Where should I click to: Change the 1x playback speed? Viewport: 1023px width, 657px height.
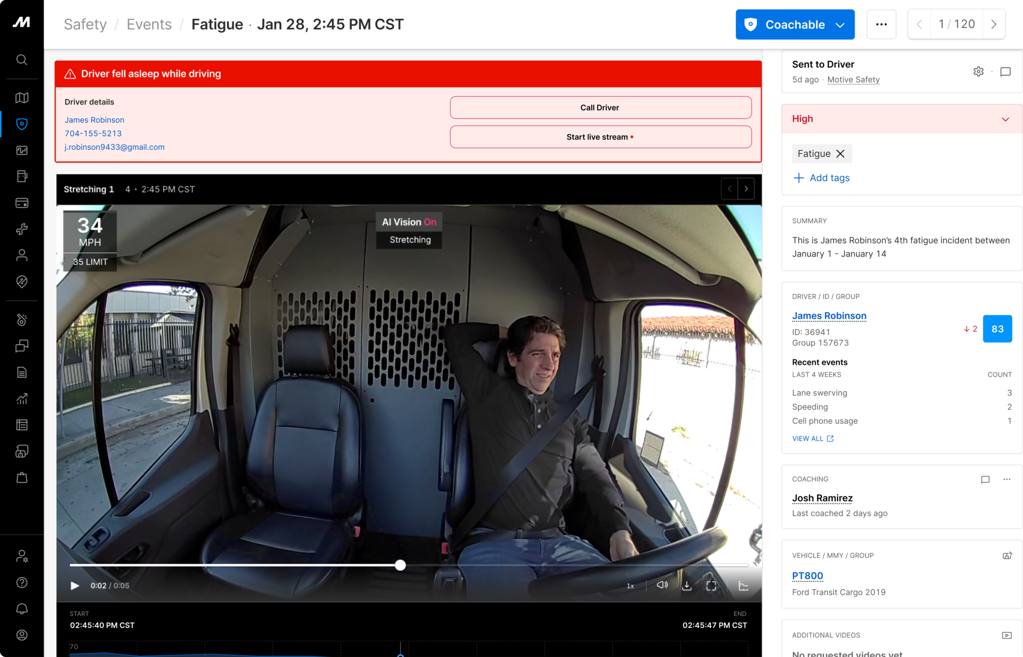click(630, 586)
